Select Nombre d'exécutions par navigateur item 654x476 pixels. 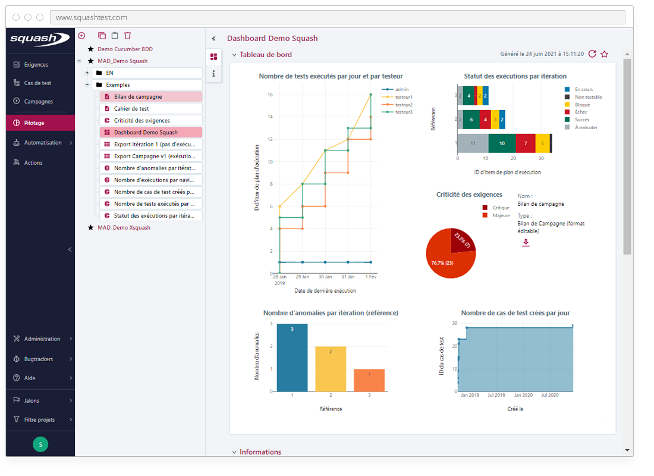[x=151, y=180]
